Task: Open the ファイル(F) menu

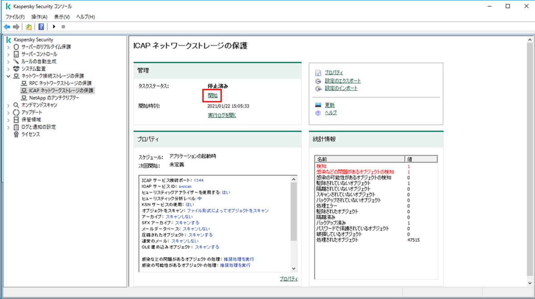Action: (x=15, y=17)
